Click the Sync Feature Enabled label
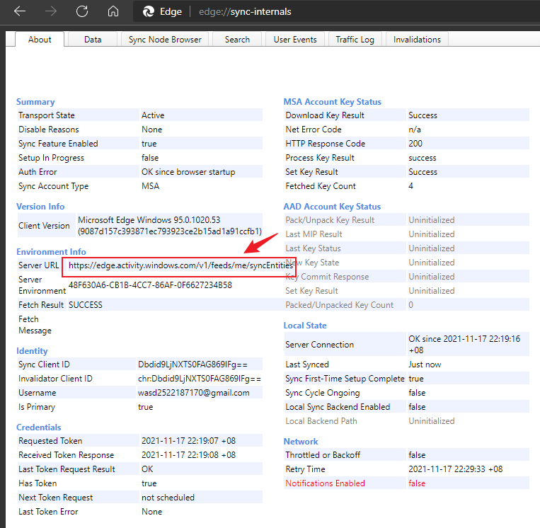540x528 pixels. click(x=58, y=144)
